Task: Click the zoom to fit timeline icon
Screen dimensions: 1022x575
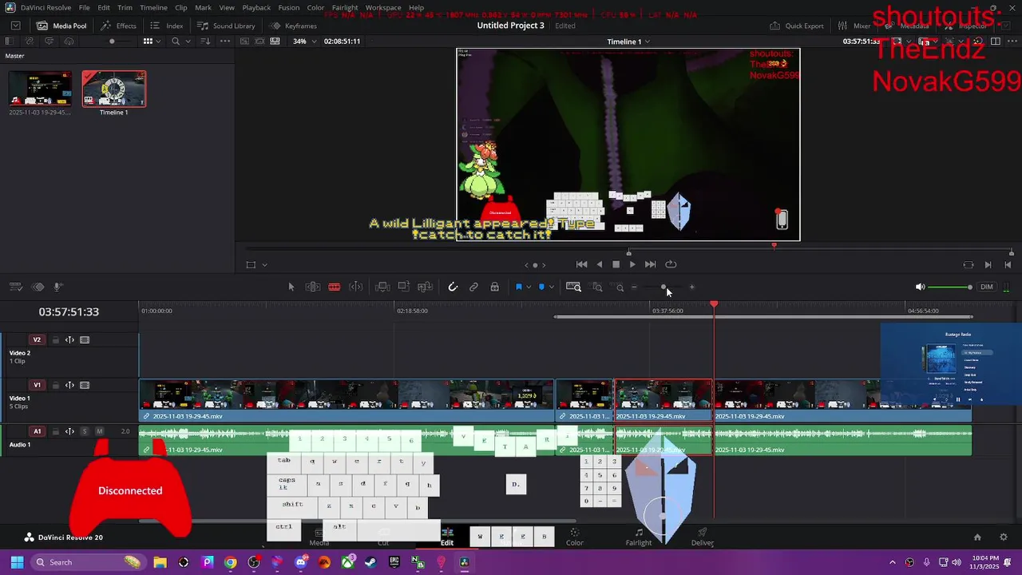Action: pos(573,287)
